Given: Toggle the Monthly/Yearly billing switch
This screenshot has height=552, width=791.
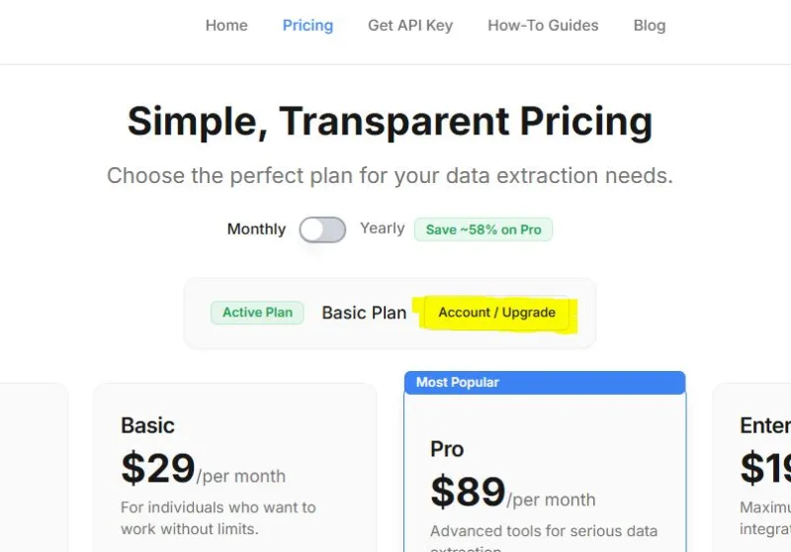Looking at the screenshot, I should pyautogui.click(x=322, y=230).
